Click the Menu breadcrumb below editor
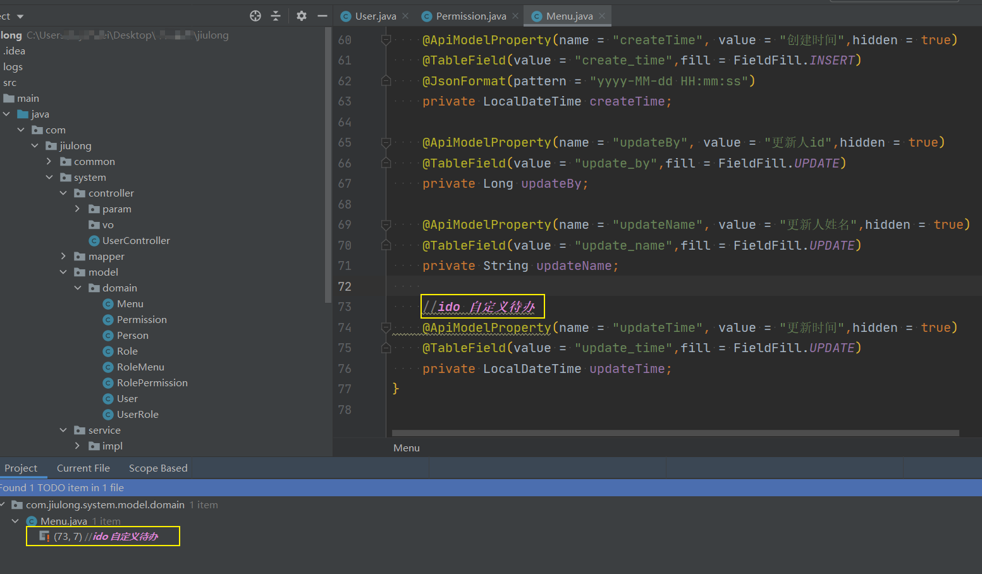The height and width of the screenshot is (574, 982). click(x=406, y=448)
